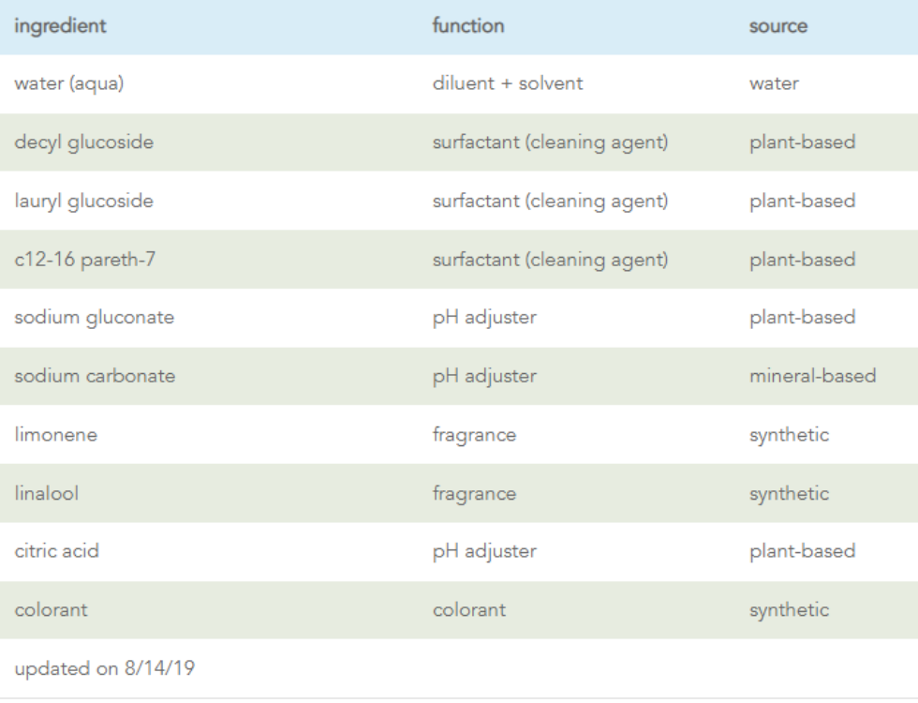Select the "decyl glucoside" ingredient cell
The height and width of the screenshot is (703, 918).
tap(83, 142)
